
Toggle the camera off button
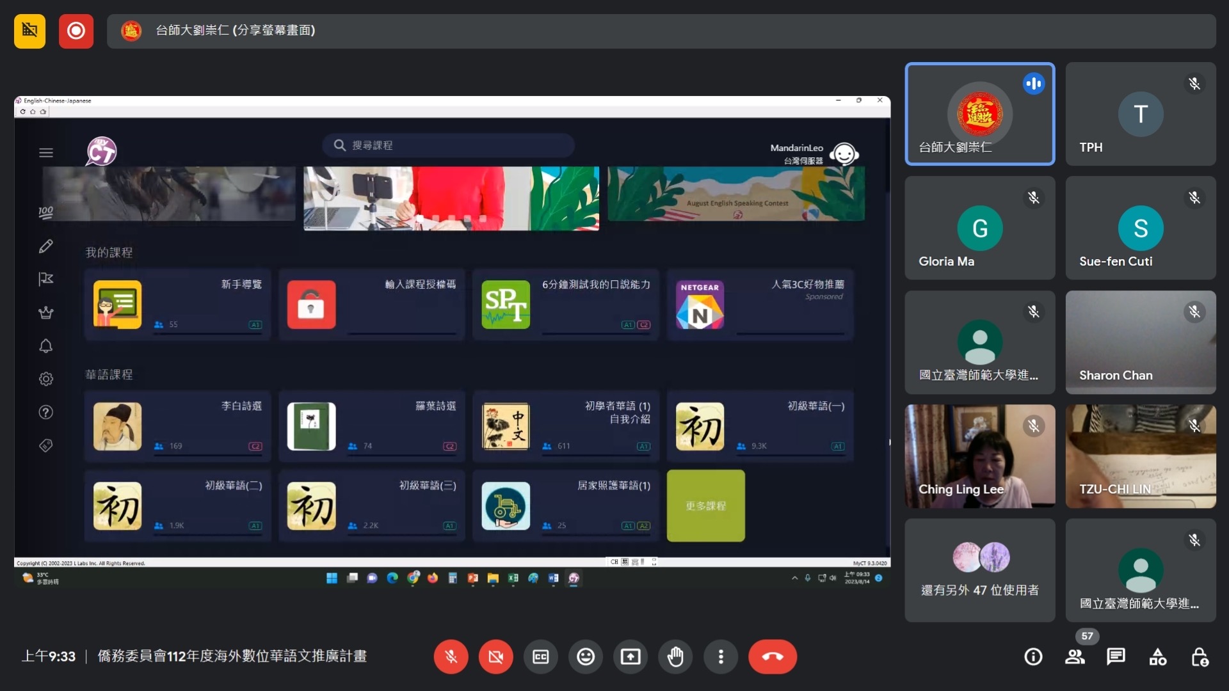(495, 656)
